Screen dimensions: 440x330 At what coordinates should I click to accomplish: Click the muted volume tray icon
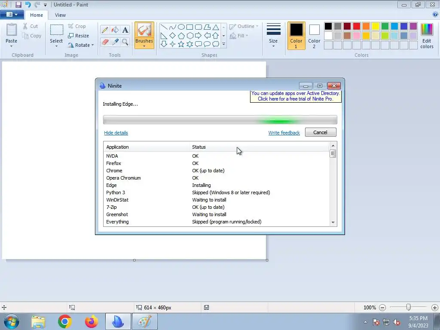(397, 322)
